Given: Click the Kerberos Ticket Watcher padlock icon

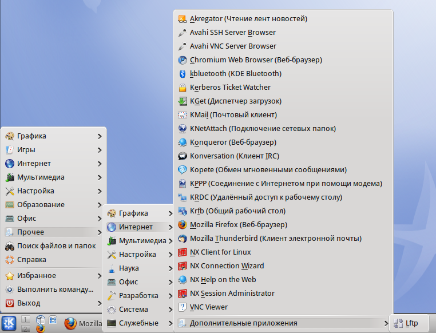Looking at the screenshot, I should click(183, 88).
